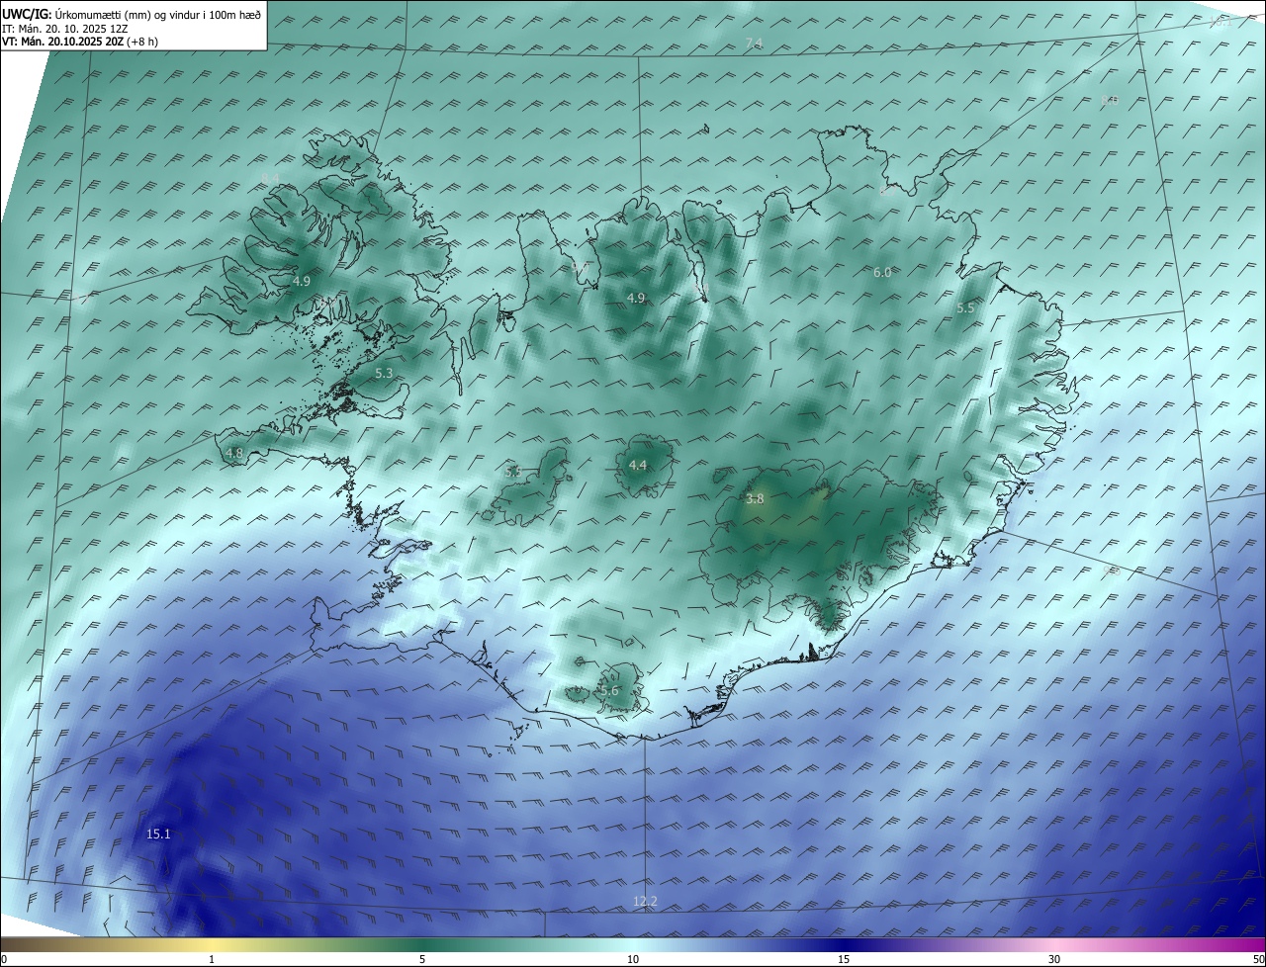Click the colorbar tick label 30
This screenshot has height=967, width=1266.
(x=1054, y=959)
